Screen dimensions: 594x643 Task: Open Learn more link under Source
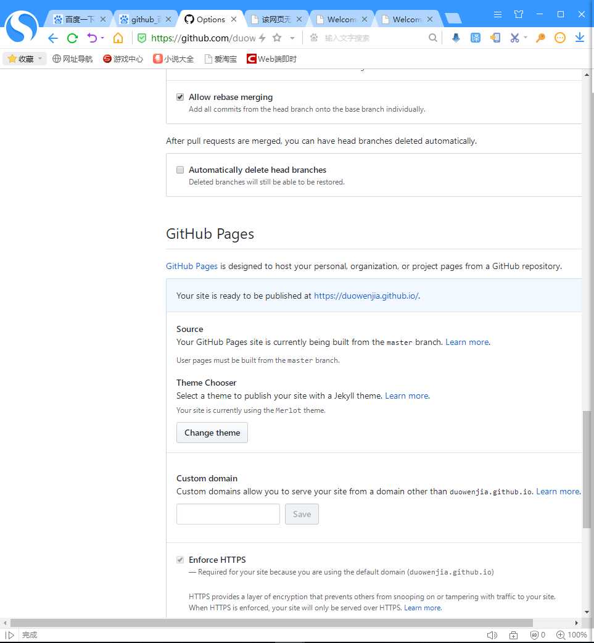coord(468,342)
